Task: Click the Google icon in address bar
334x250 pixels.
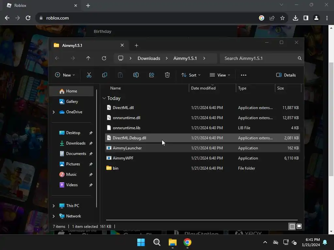Action: 261,18
